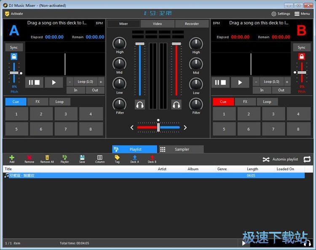
Task: Open the Sampler tab
Action: click(x=181, y=149)
